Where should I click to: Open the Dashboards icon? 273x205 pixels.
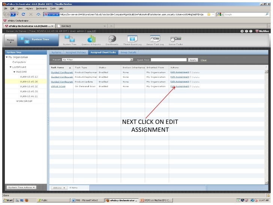point(112,40)
